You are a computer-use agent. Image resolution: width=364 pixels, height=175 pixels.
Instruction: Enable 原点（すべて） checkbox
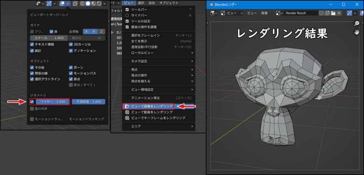tap(71, 85)
